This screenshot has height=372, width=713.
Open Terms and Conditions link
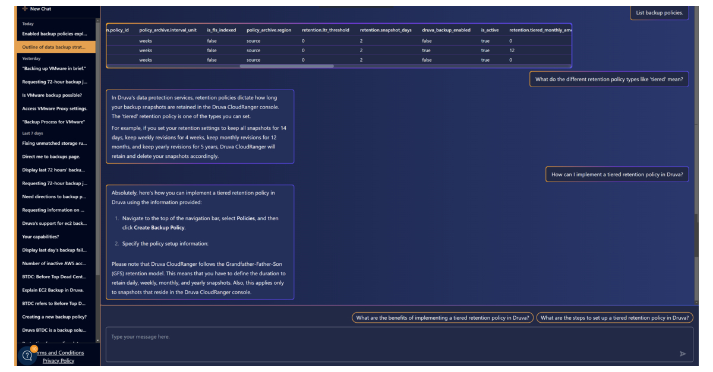[61, 352]
